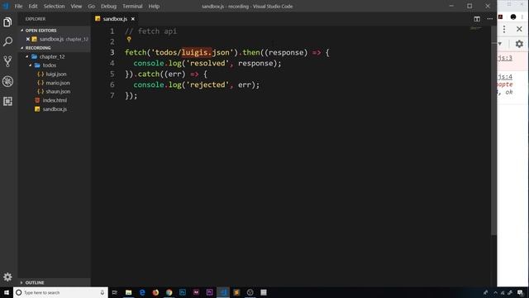Open the editor More Actions ellipsis

[x=489, y=19]
